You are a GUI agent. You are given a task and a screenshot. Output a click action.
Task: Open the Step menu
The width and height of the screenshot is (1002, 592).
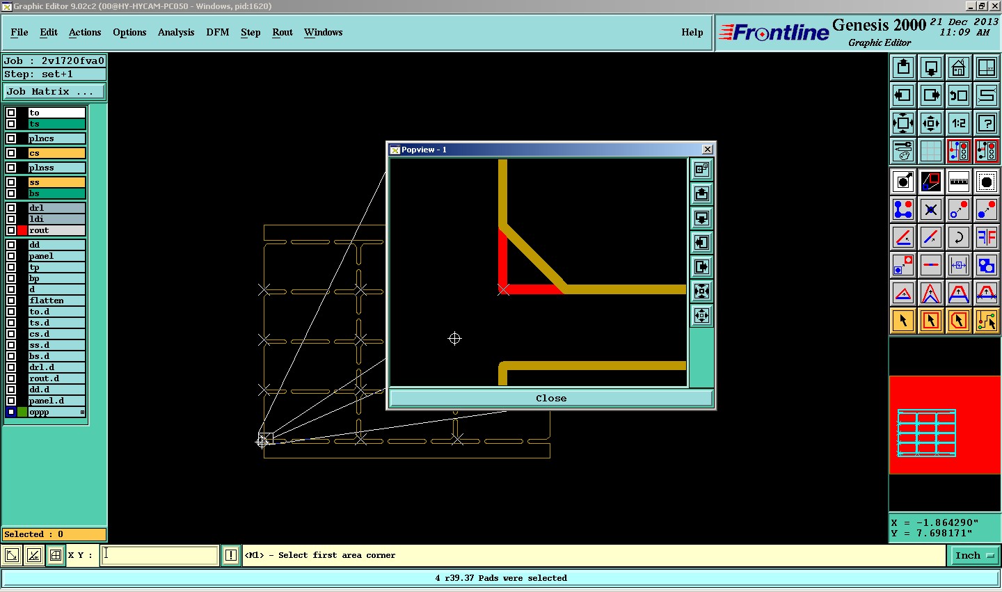click(x=250, y=32)
